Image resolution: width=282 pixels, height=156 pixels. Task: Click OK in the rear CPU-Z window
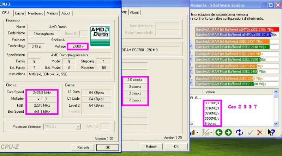[x=176, y=146]
